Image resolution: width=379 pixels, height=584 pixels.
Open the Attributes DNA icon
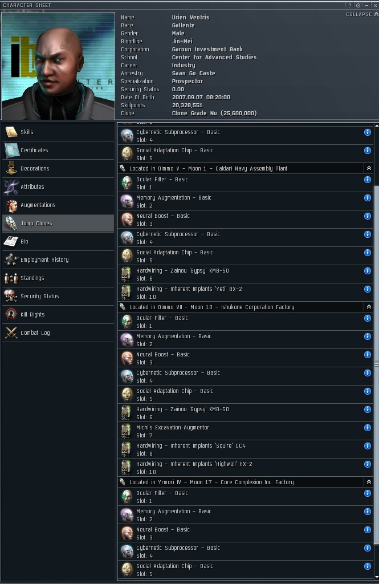tap(11, 186)
